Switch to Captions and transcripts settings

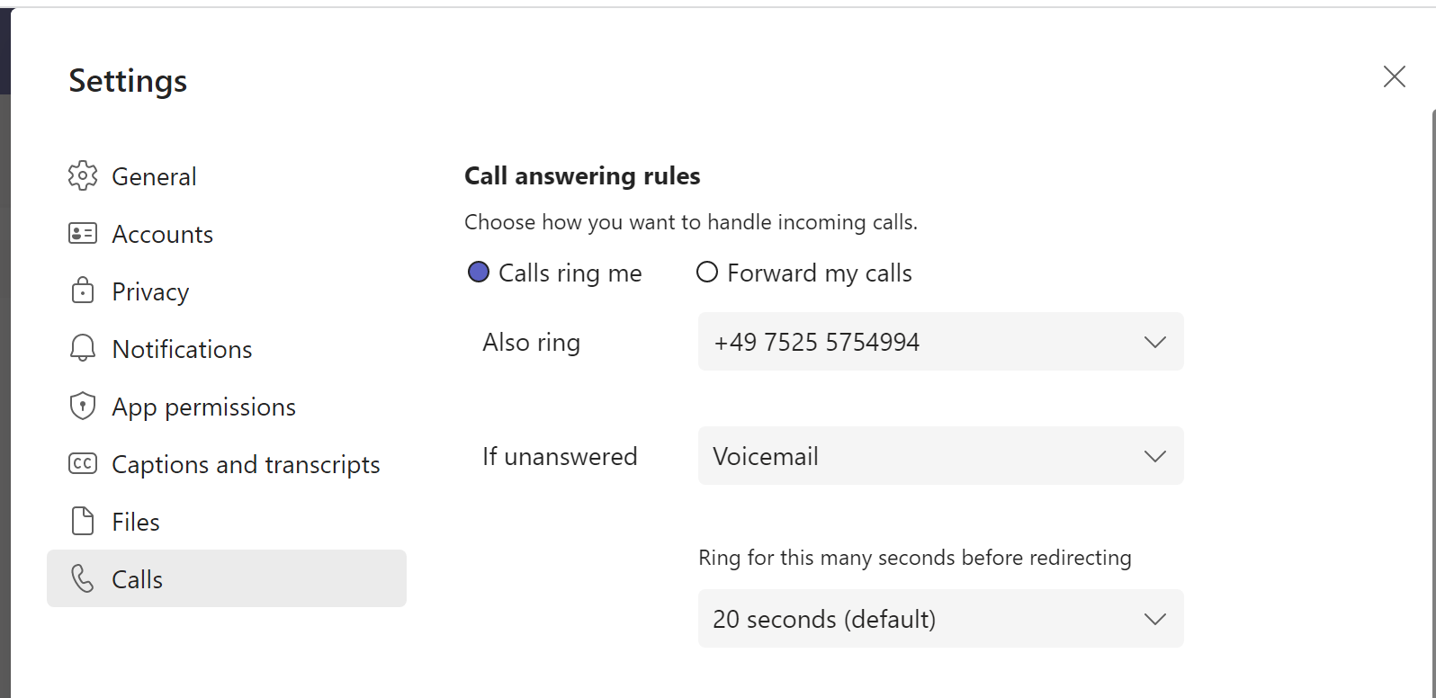246,464
